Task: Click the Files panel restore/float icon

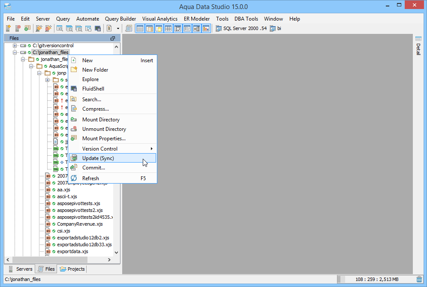Action: click(112, 39)
